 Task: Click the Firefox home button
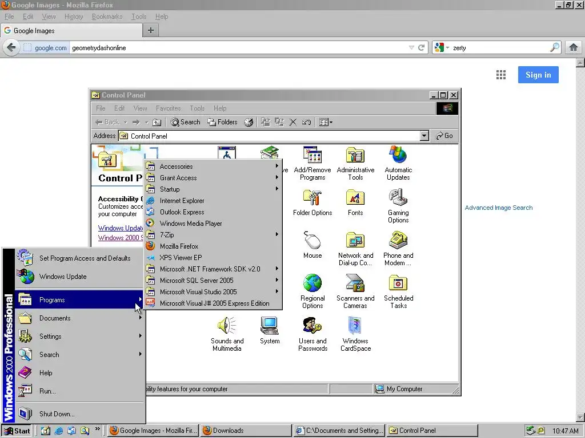pos(574,47)
